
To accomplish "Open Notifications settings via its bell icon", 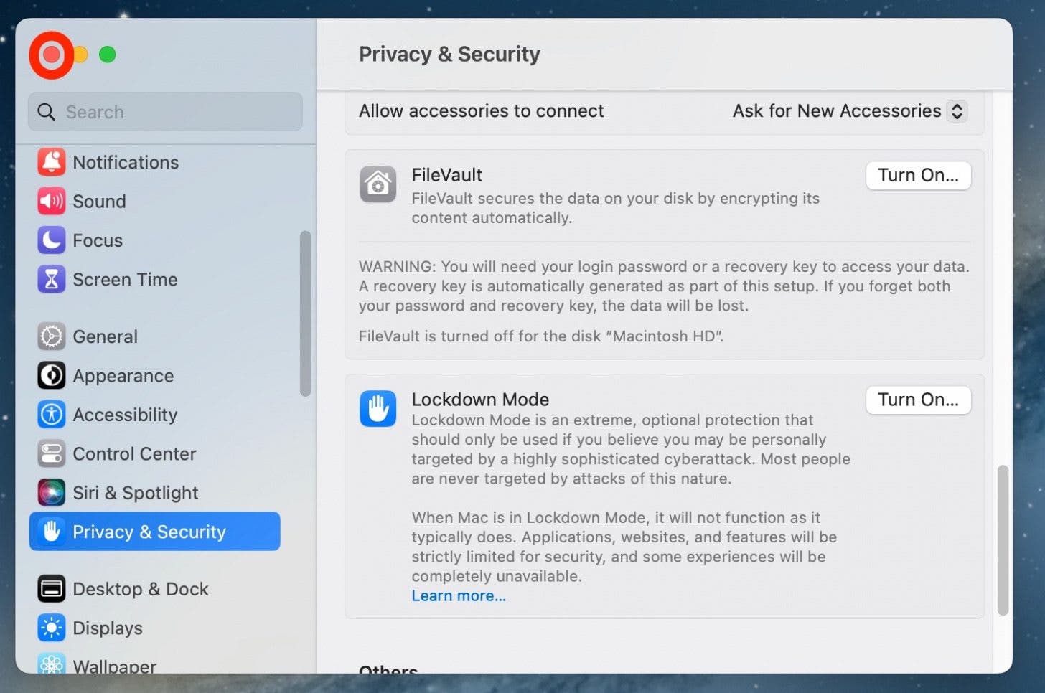I will click(x=52, y=162).
